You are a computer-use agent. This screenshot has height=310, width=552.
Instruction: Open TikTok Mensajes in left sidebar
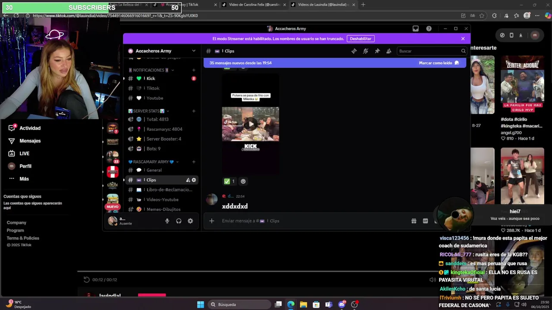[x=25, y=141]
